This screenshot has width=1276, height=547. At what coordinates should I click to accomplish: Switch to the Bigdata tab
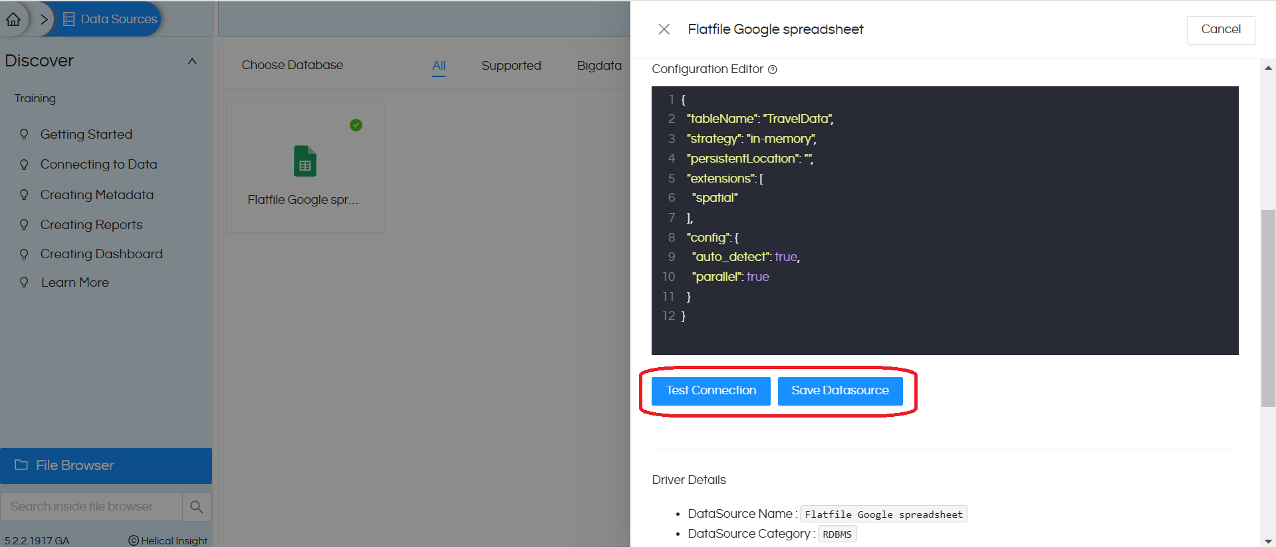pyautogui.click(x=600, y=65)
